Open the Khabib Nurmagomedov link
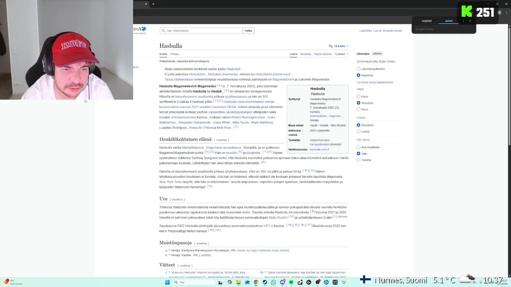 click(x=248, y=117)
